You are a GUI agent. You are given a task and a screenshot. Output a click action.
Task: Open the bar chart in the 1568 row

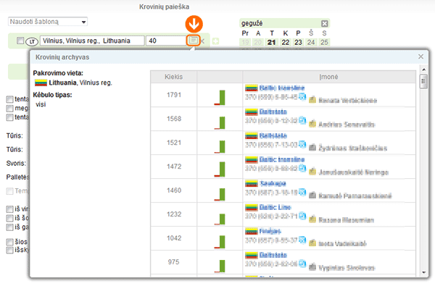(220, 122)
